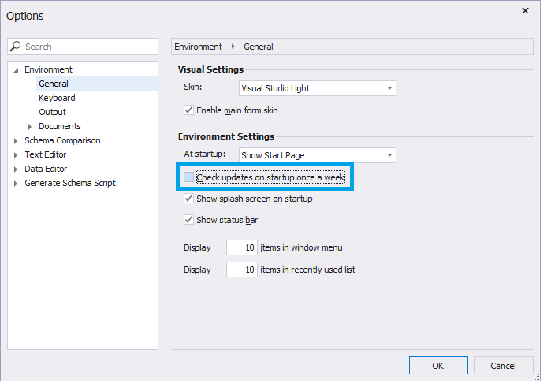Screen dimensions: 547x387
Task: Select General under Environment
Action: [x=54, y=84]
